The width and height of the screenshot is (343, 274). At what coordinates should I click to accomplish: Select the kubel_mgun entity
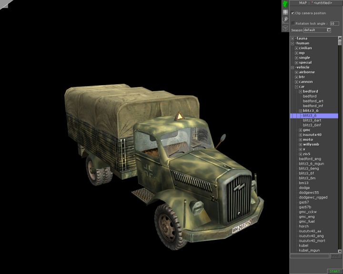pos(309,250)
